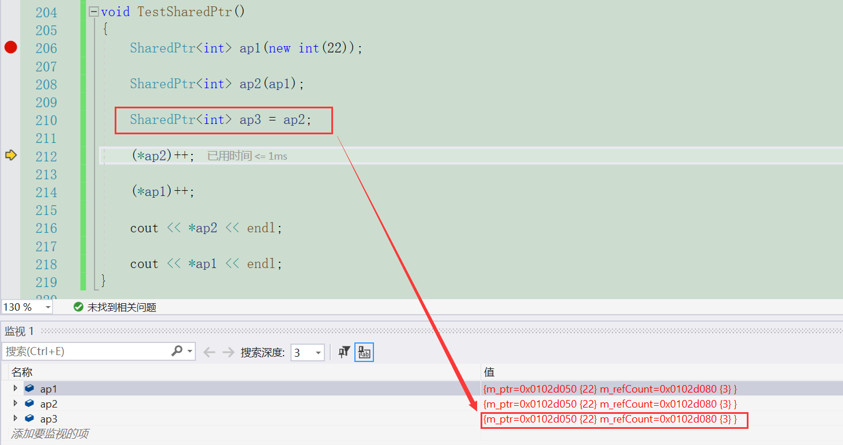Click the yellow current-statement arrow on line 212
Screen dimensions: 843x445
click(10, 155)
